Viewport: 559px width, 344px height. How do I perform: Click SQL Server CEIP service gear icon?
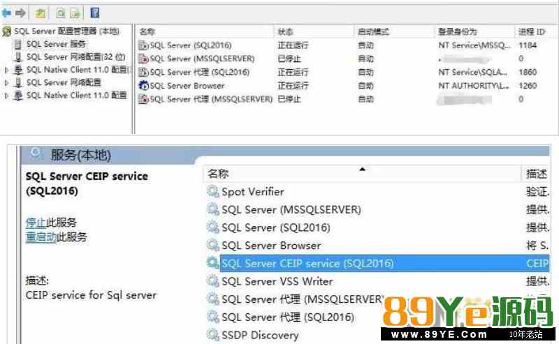coord(213,263)
